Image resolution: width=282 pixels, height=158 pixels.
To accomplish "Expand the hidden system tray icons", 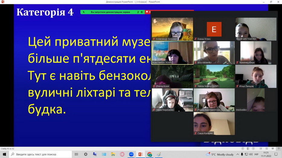I will click(x=237, y=154).
